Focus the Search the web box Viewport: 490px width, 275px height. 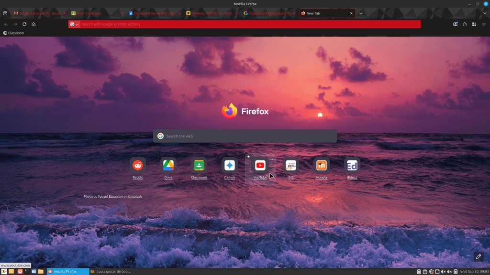[245, 136]
